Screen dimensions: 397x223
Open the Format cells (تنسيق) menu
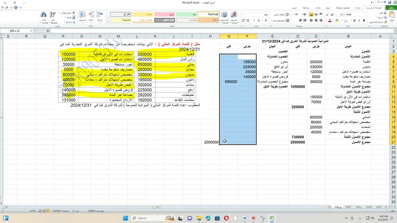coord(82,16)
